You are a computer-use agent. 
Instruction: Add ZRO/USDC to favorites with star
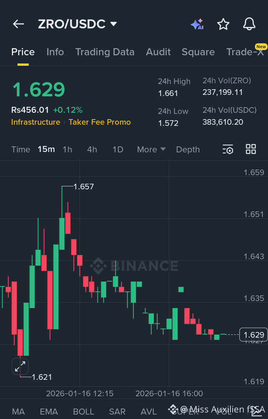click(x=223, y=24)
